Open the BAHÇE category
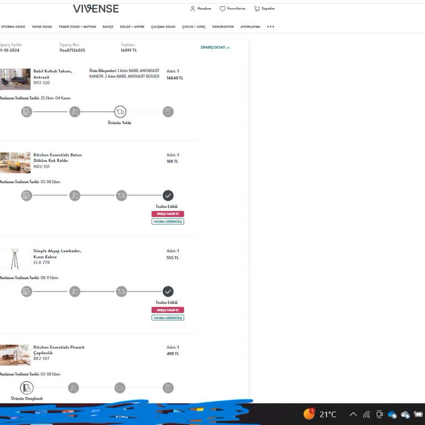 [108, 27]
